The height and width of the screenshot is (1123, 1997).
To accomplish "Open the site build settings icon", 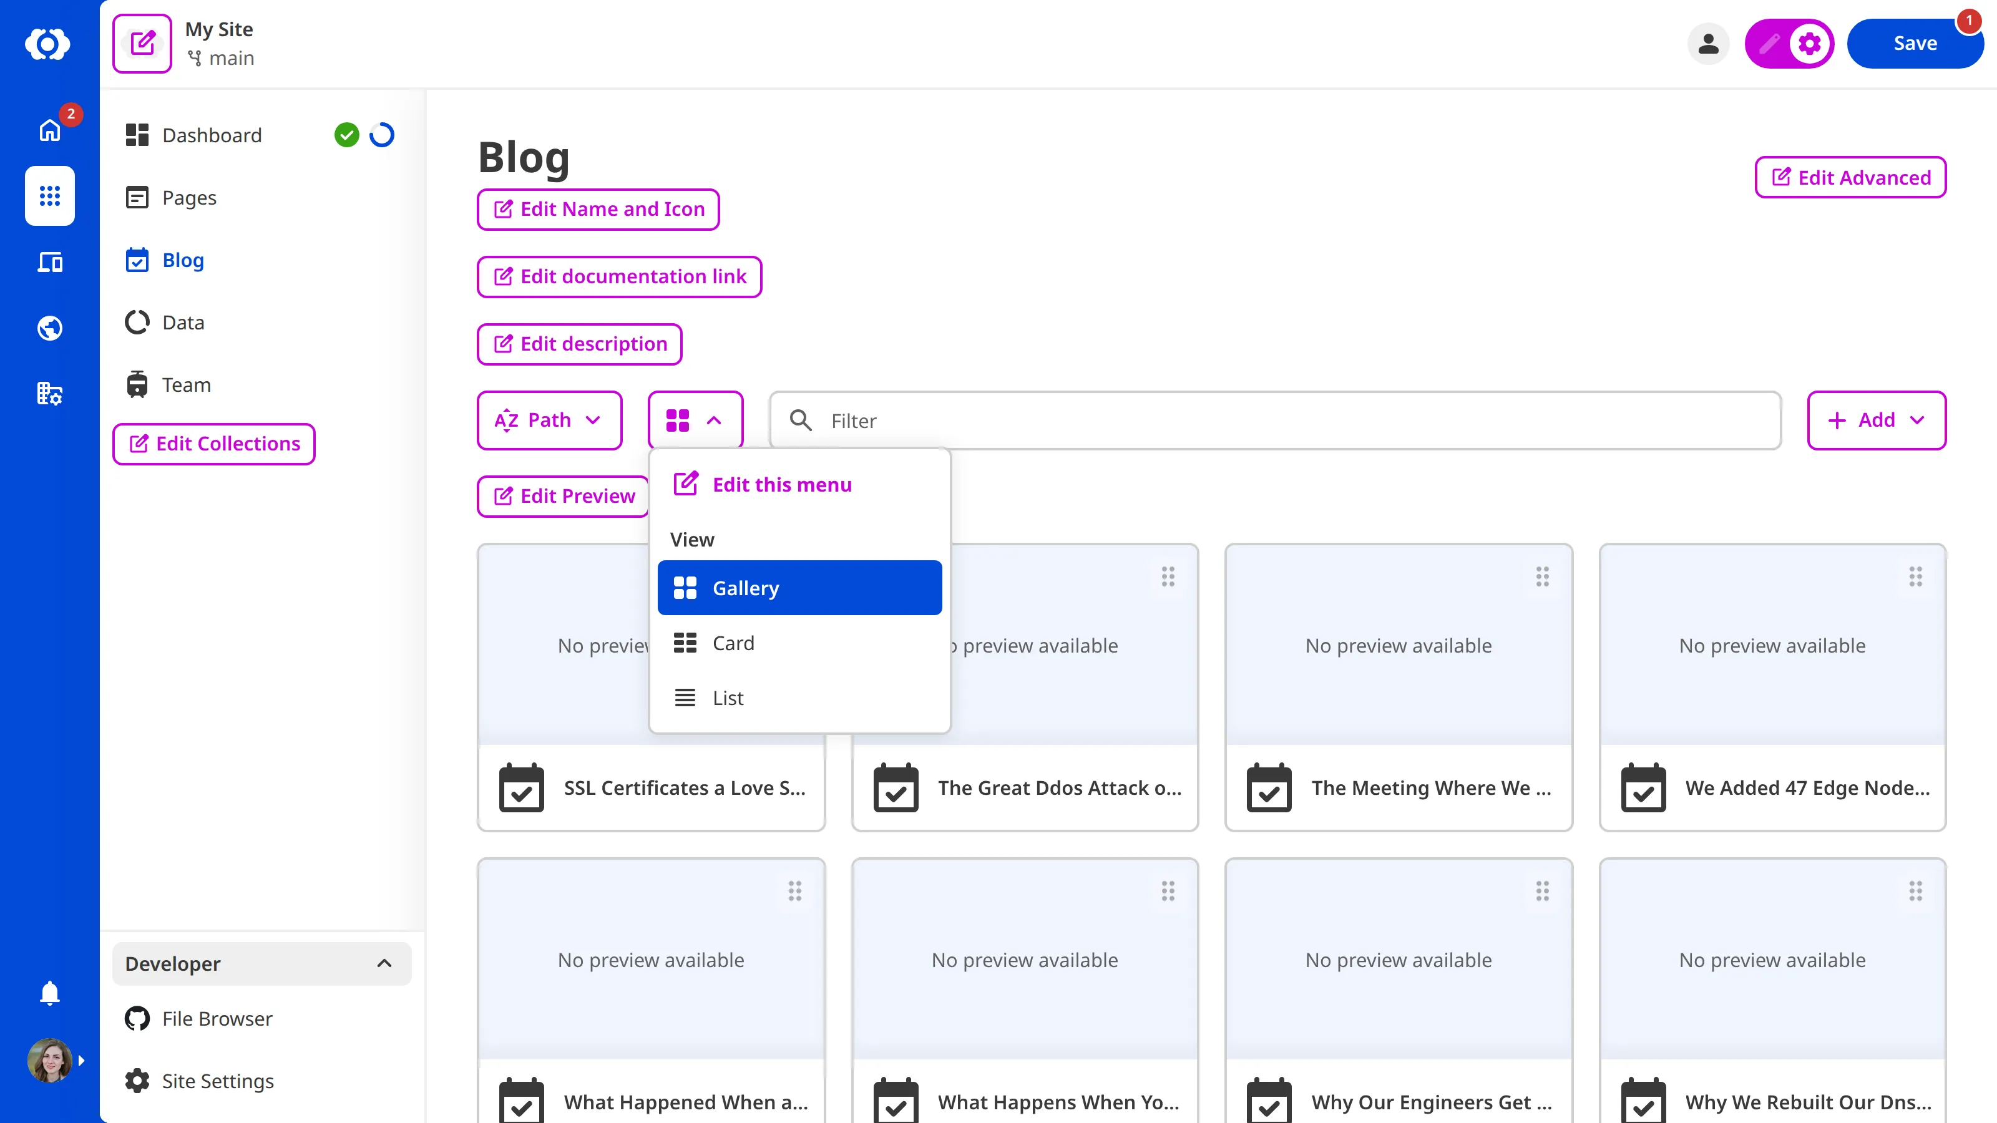I will 49,394.
